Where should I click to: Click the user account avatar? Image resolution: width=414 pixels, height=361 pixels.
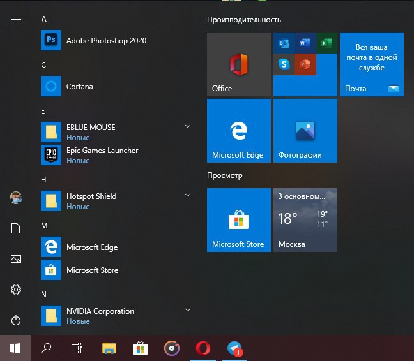(x=16, y=198)
